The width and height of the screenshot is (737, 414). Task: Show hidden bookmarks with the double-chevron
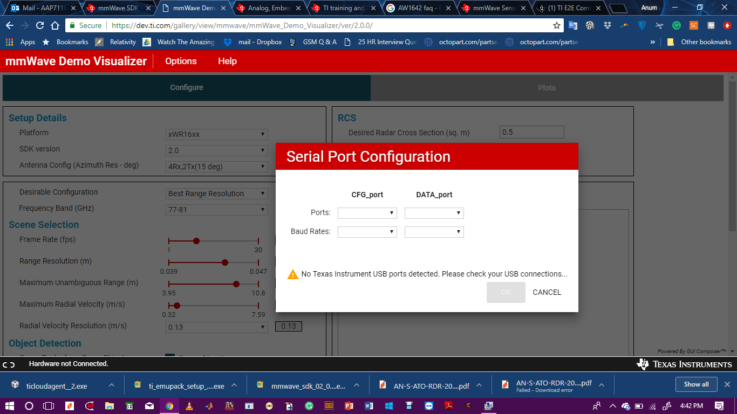coord(653,42)
